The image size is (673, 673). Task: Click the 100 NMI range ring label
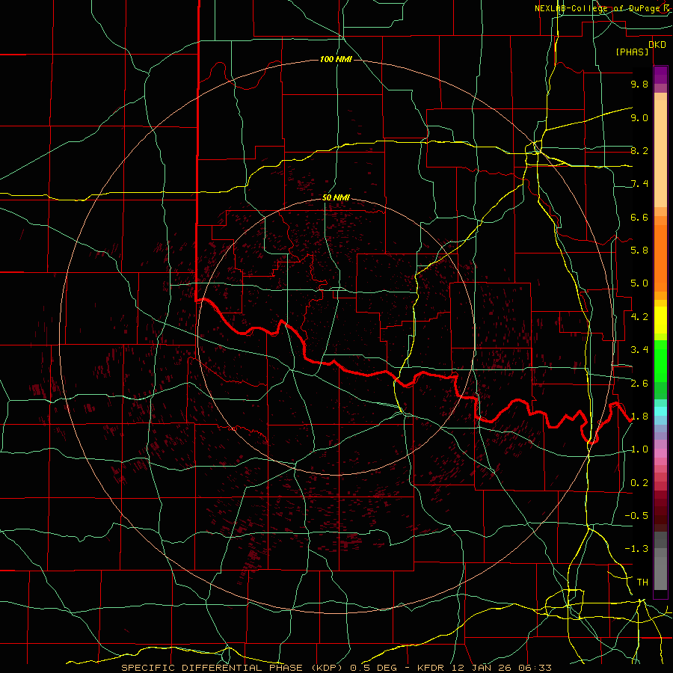point(336,59)
